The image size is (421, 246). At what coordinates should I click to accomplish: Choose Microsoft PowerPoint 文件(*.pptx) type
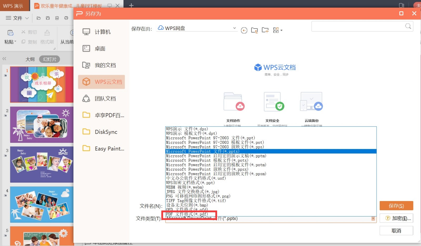point(271,151)
